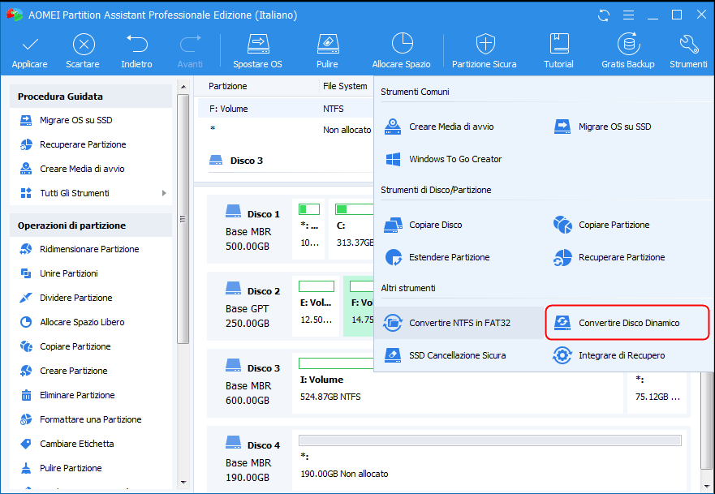The height and width of the screenshot is (494, 715).
Task: Open the Partizione Sicura shield tool
Action: tap(485, 50)
